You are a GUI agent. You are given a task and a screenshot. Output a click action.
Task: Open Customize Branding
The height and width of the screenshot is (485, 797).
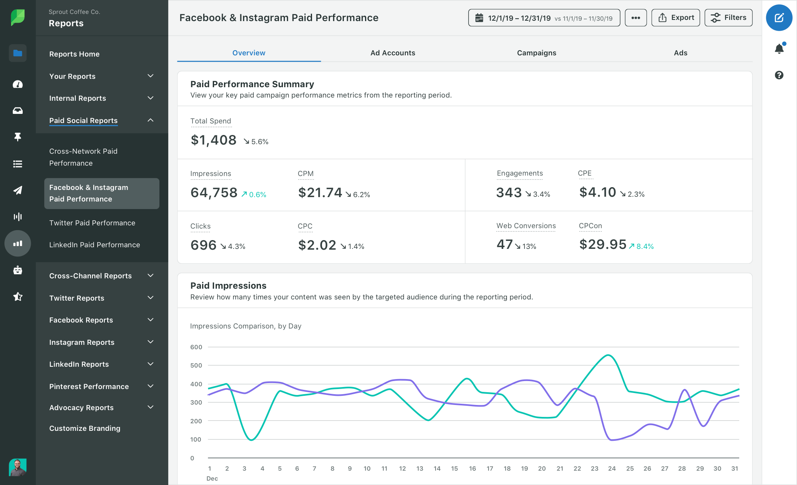click(x=84, y=428)
